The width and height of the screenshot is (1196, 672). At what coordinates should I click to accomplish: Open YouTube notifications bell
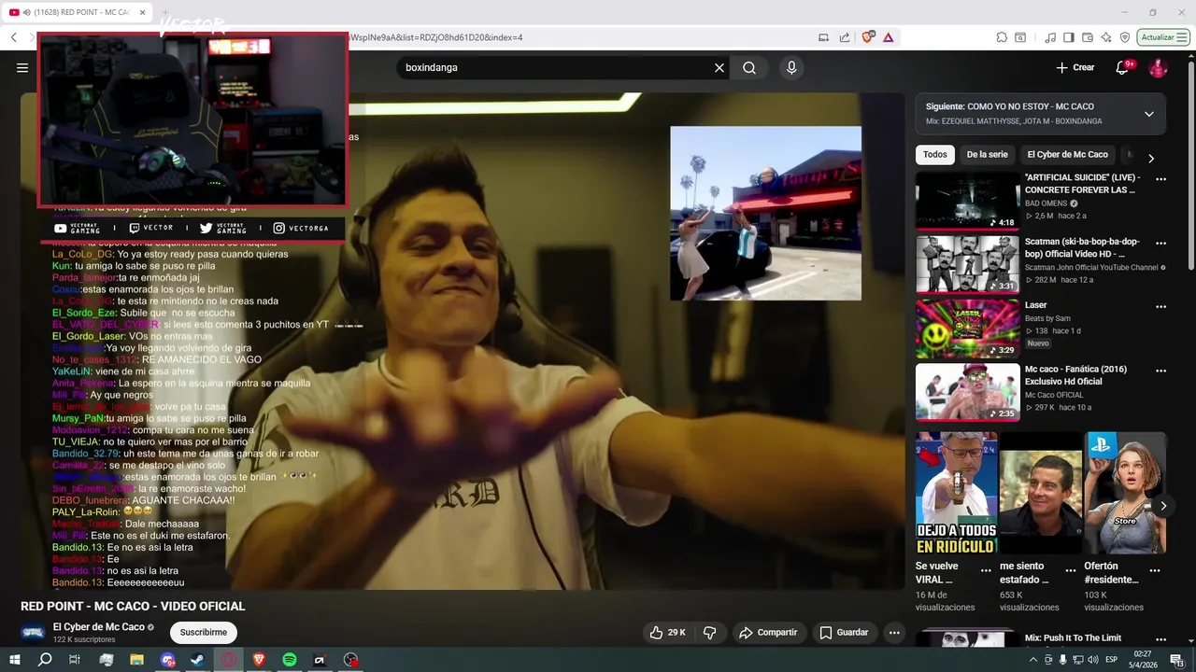coord(1122,67)
